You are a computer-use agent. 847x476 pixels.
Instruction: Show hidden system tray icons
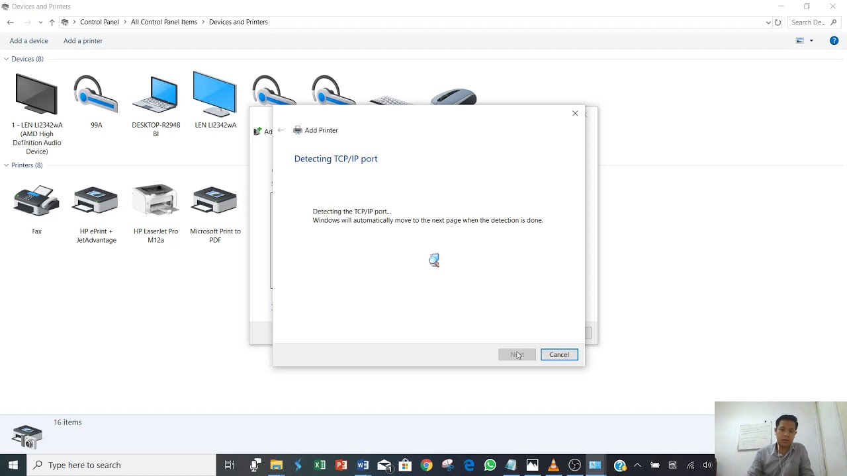(637, 465)
